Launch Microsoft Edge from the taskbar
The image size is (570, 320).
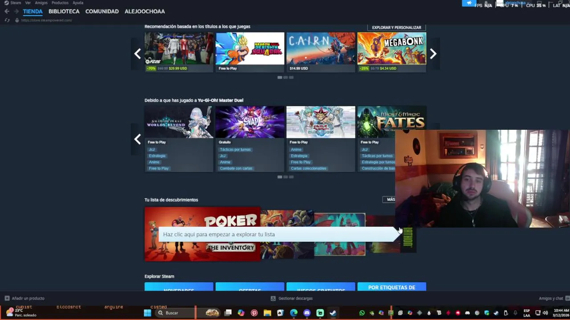tap(293, 313)
